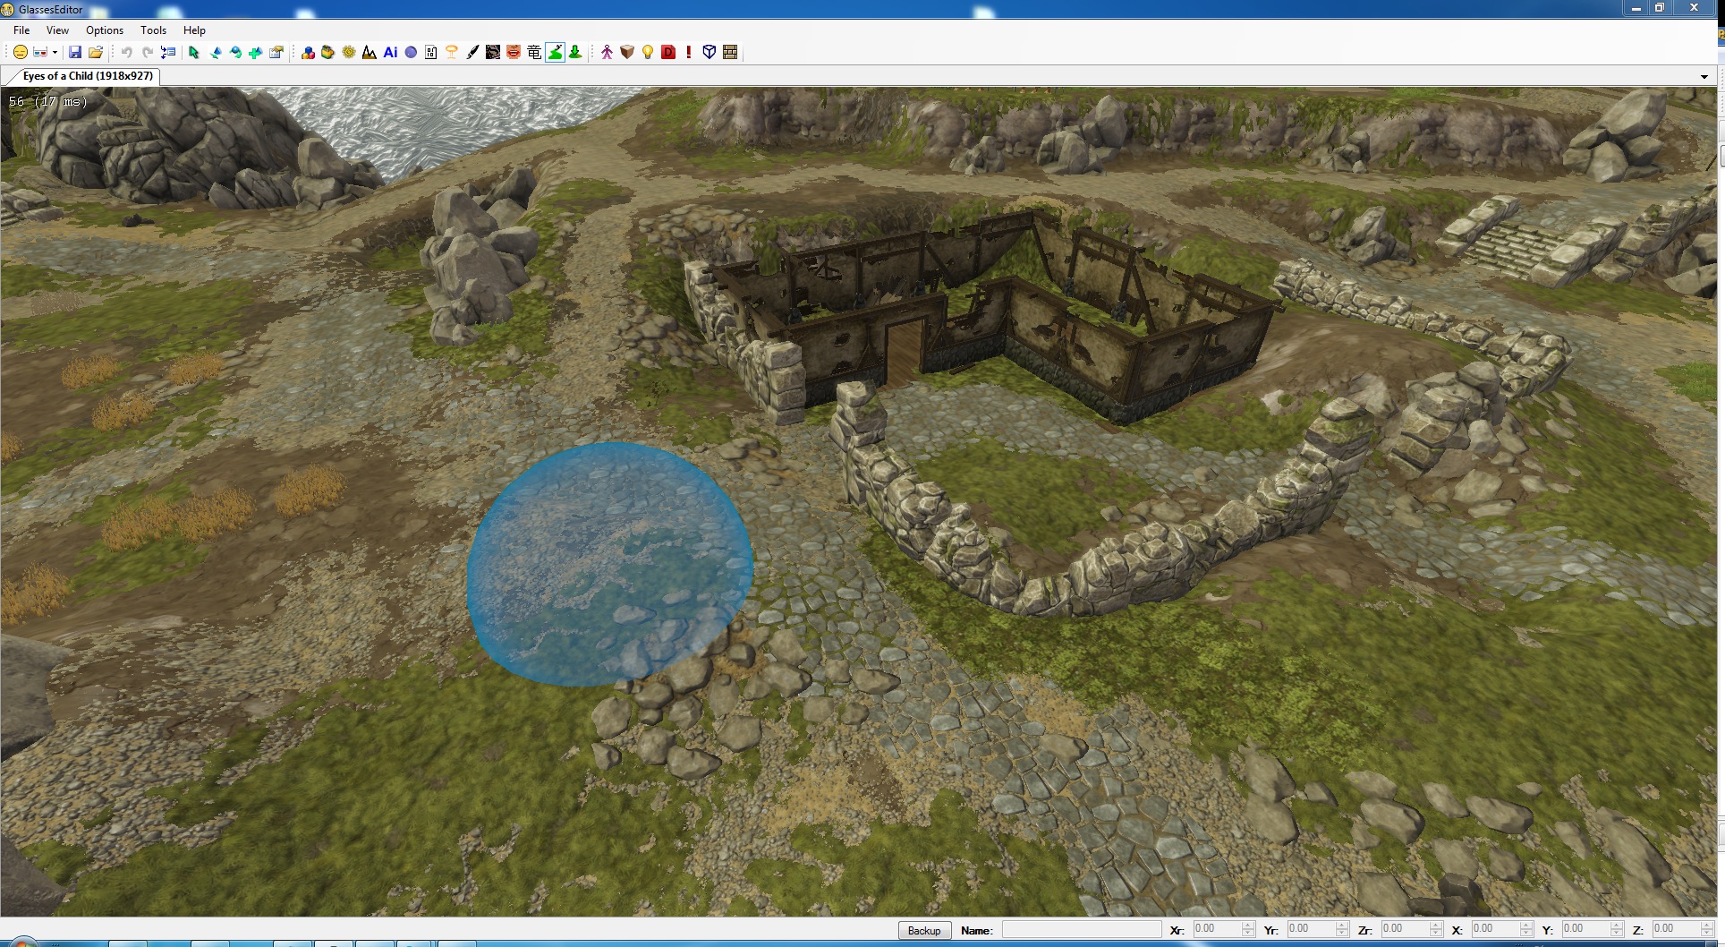Screen dimensions: 1725x947
Task: Toggle the 3D glasses view mode
Action: coord(39,53)
